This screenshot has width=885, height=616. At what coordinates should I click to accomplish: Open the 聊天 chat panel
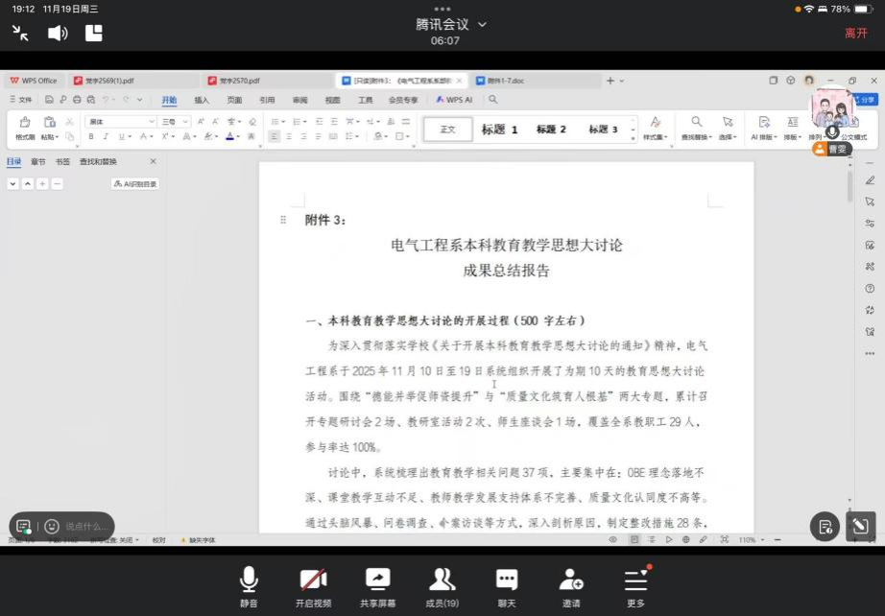point(507,584)
